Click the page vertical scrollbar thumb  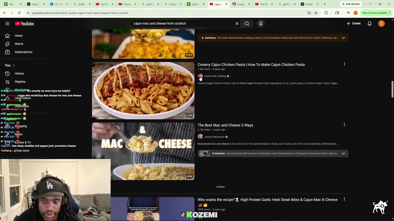tap(392, 90)
